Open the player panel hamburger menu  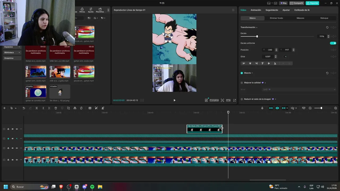(x=233, y=10)
